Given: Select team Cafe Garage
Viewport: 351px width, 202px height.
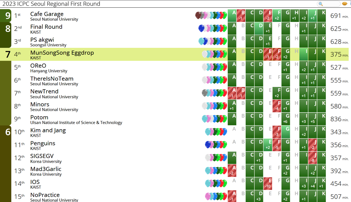Looking at the screenshot, I should pos(47,14).
